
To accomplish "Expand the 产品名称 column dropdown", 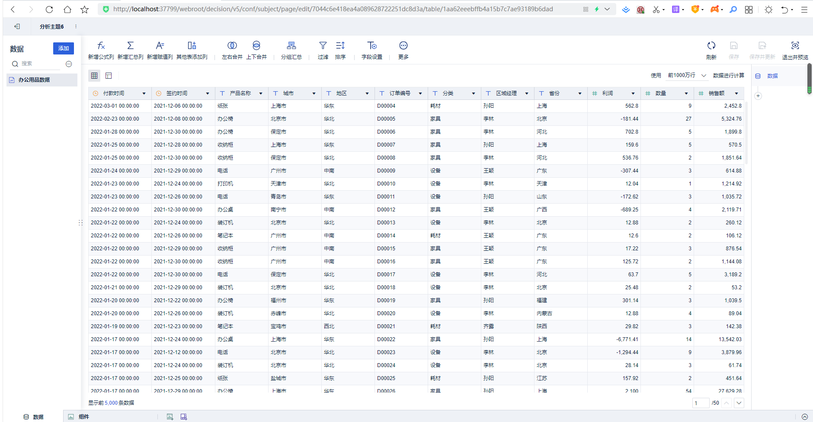I will [261, 93].
